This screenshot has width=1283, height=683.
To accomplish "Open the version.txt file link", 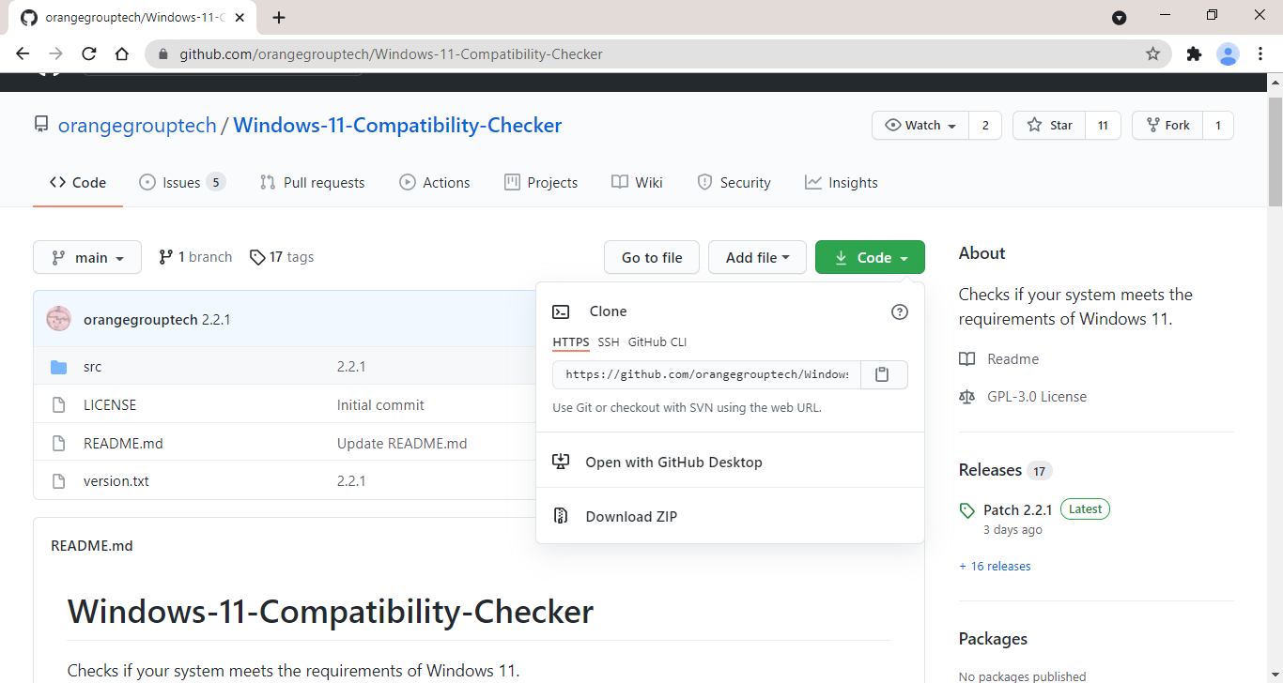I will click(116, 480).
